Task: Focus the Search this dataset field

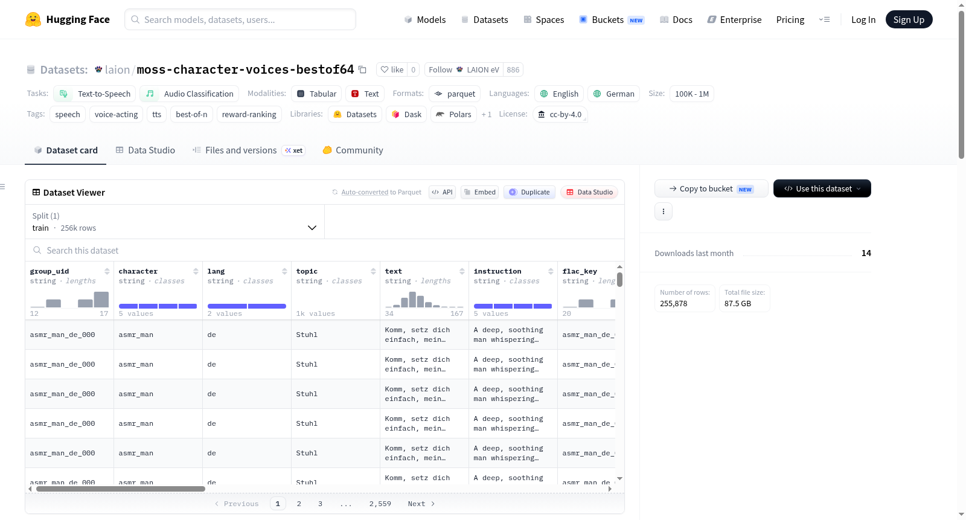Action: [x=325, y=250]
